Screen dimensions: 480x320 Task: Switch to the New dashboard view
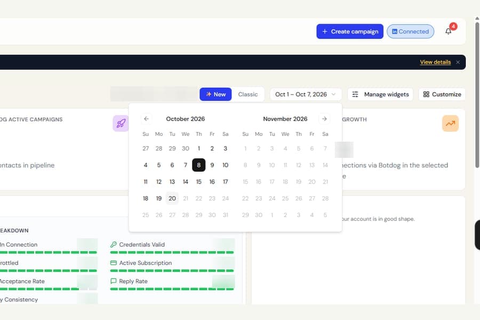(215, 94)
